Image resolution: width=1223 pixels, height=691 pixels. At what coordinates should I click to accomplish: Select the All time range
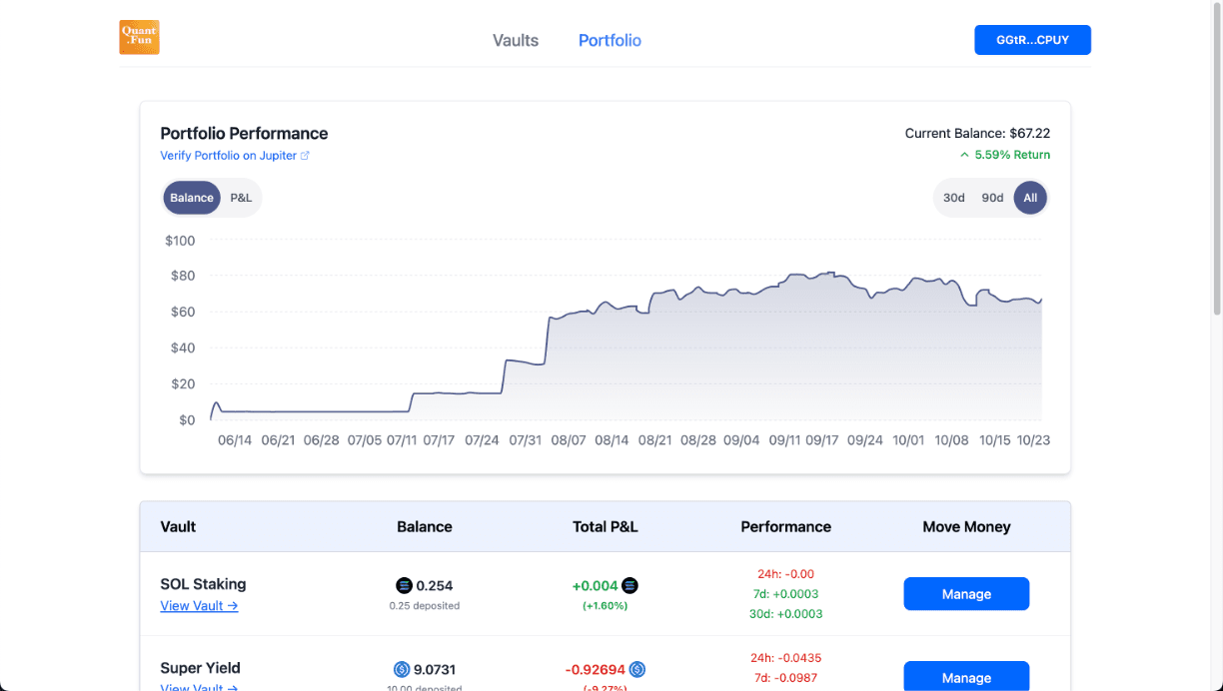tap(1030, 198)
